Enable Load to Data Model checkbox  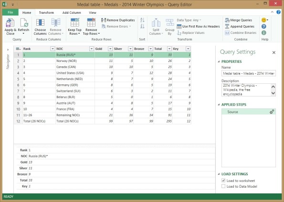pyautogui.click(x=223, y=186)
